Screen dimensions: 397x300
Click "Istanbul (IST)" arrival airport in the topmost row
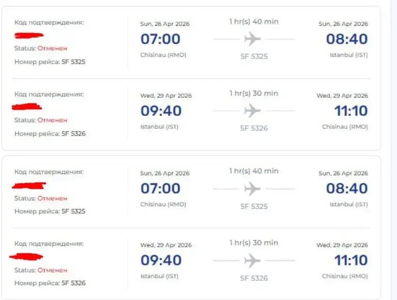pyautogui.click(x=348, y=54)
